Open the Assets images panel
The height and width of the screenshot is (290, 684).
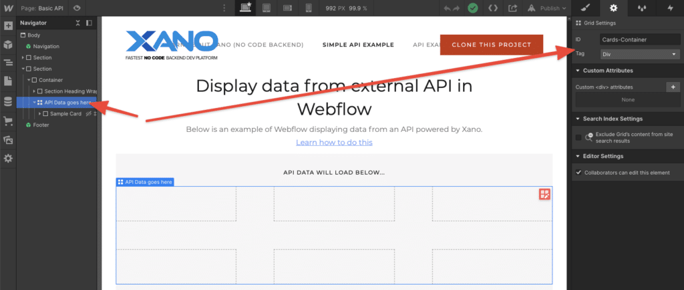click(8, 140)
